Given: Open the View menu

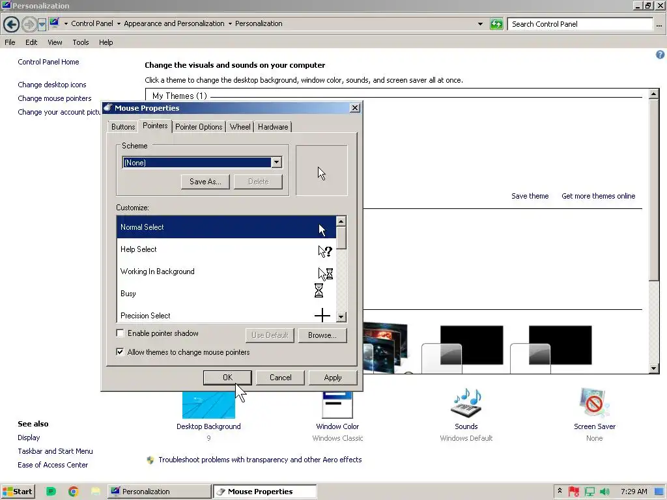Looking at the screenshot, I should (55, 42).
